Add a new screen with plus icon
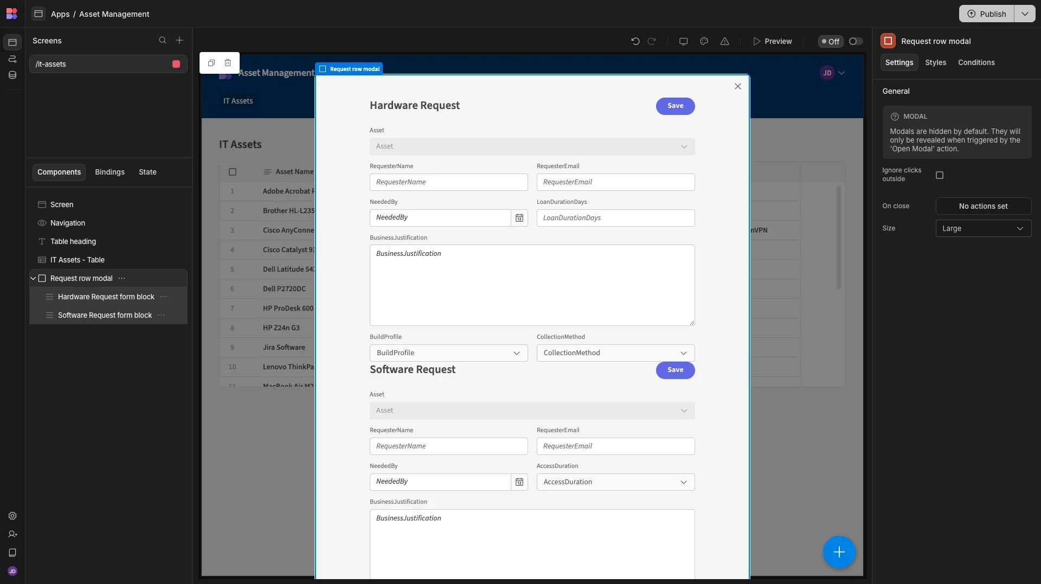This screenshot has width=1041, height=584. [x=179, y=41]
